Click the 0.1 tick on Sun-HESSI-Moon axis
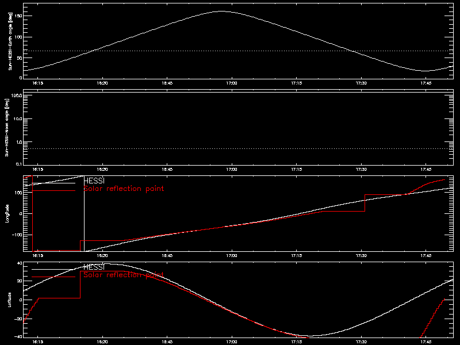The image size is (460, 345). [19, 164]
